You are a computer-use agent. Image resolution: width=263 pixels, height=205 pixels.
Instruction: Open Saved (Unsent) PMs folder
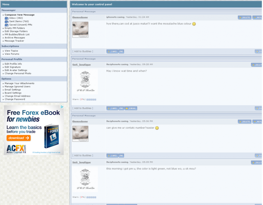(21, 25)
